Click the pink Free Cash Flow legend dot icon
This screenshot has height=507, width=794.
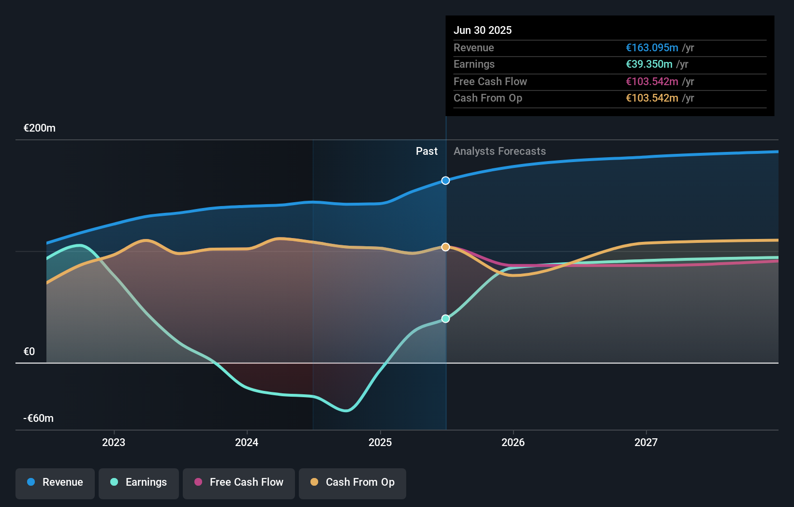click(x=198, y=482)
